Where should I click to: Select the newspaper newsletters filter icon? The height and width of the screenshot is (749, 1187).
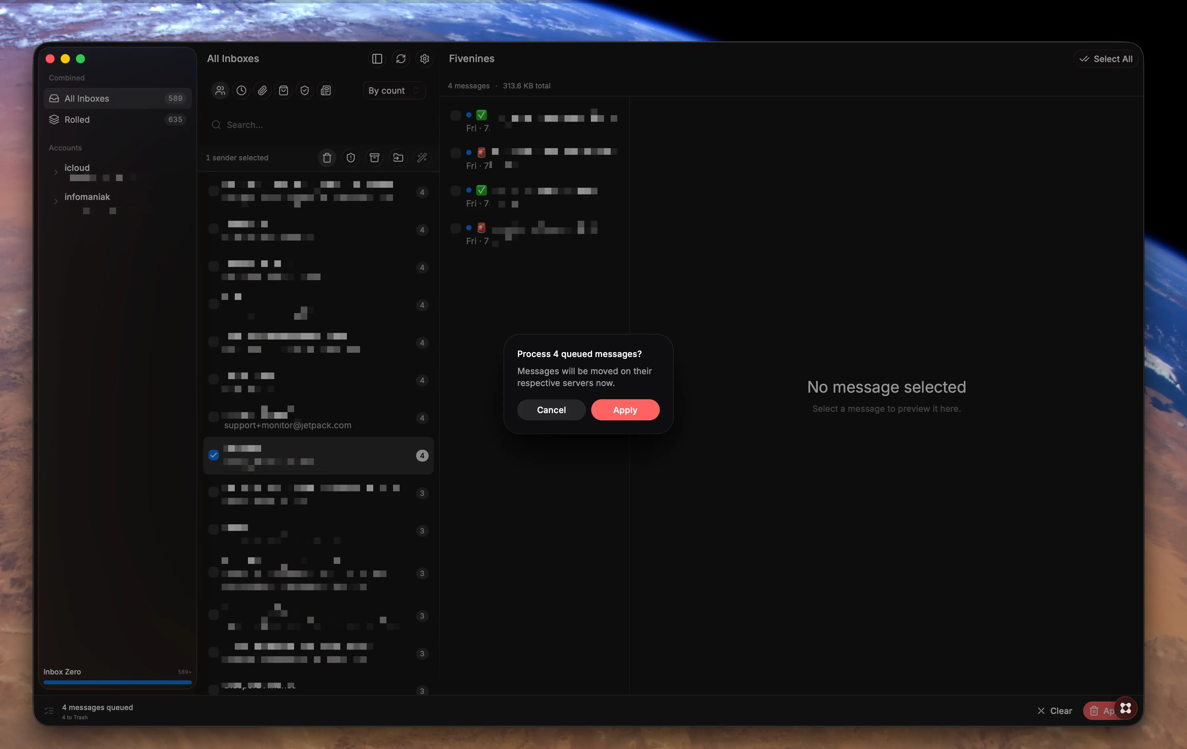click(x=326, y=90)
